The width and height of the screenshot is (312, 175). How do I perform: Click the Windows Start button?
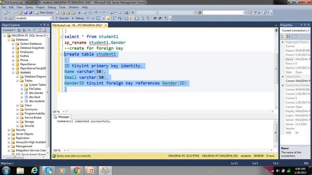click(6, 171)
